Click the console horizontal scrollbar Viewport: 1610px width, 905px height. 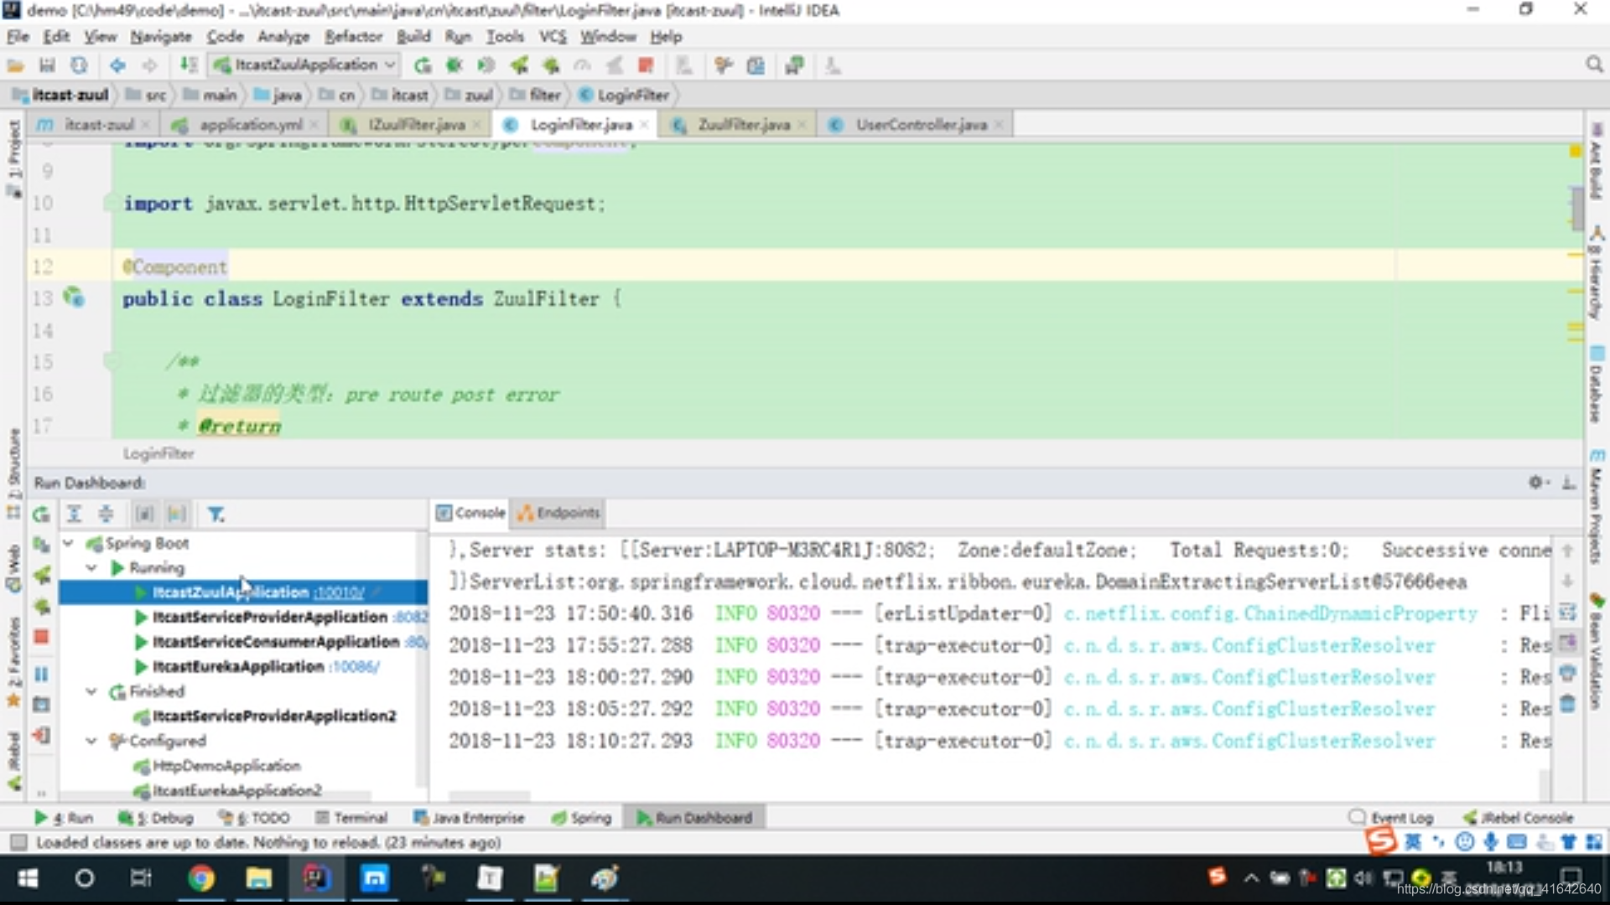(489, 795)
